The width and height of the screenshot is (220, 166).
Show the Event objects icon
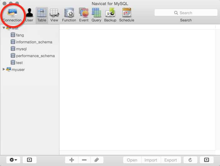pos(84,15)
